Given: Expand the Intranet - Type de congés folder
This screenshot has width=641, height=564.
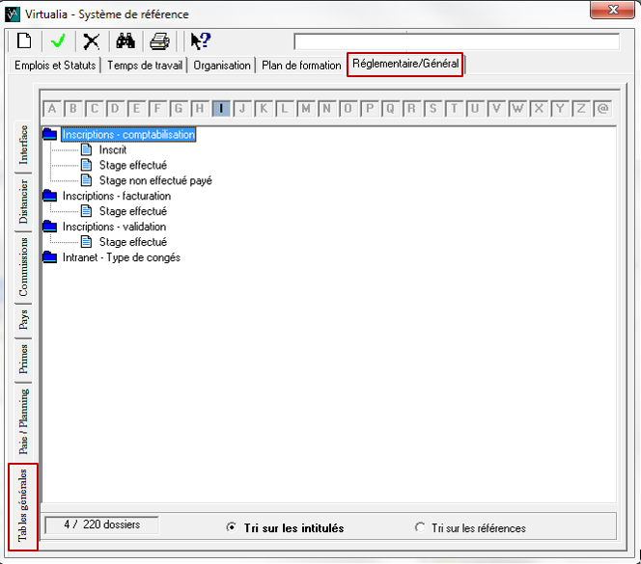Looking at the screenshot, I should click(50, 257).
